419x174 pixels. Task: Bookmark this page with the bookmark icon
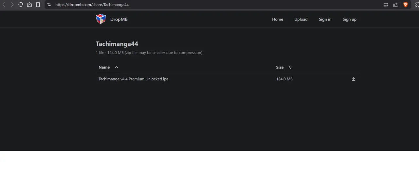pyautogui.click(x=38, y=5)
